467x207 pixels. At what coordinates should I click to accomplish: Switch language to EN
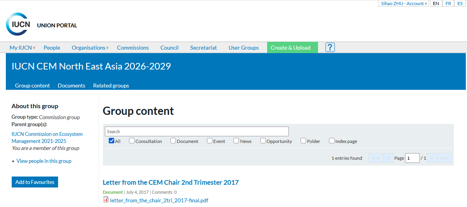436,4
